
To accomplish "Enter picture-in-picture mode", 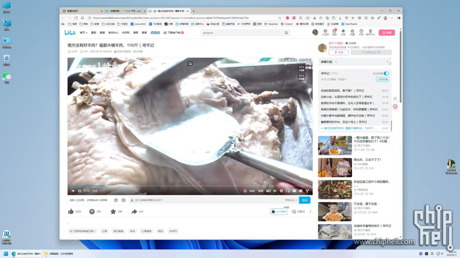I will click(288, 191).
